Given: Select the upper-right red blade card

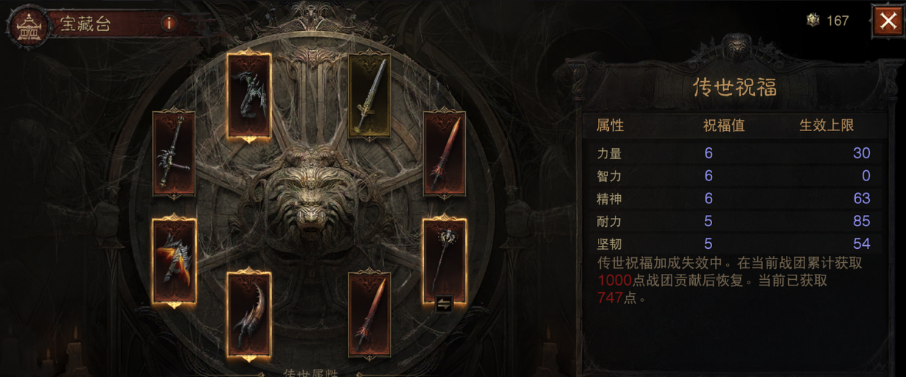Looking at the screenshot, I should pos(445,153).
